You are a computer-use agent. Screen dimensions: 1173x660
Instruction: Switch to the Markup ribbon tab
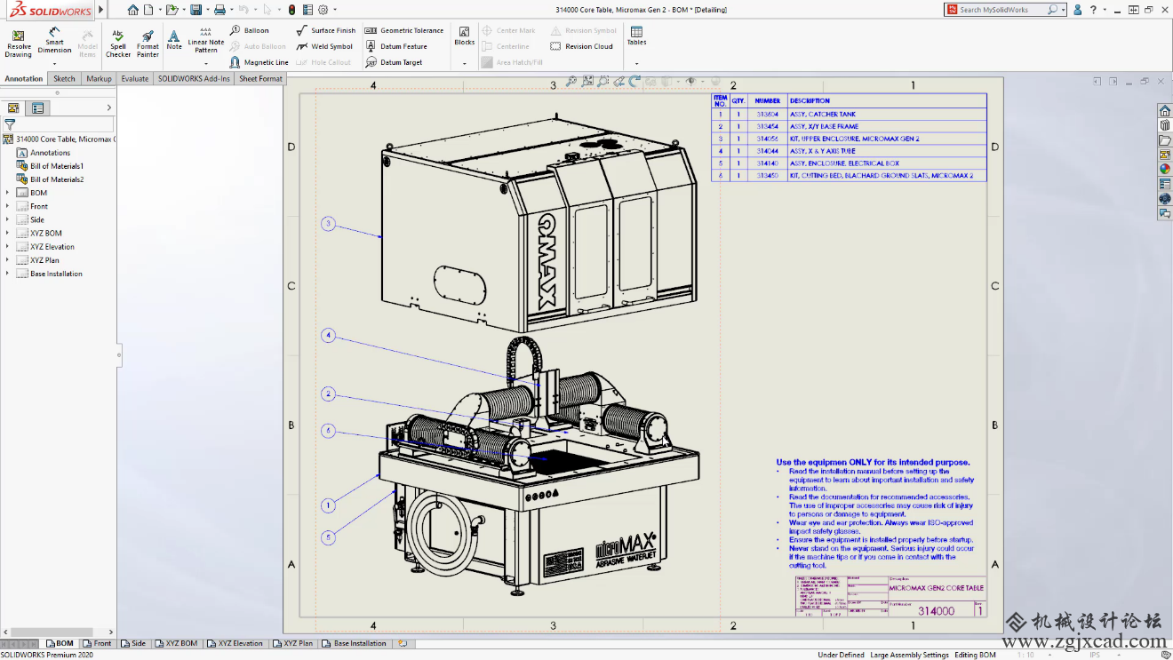pyautogui.click(x=99, y=78)
